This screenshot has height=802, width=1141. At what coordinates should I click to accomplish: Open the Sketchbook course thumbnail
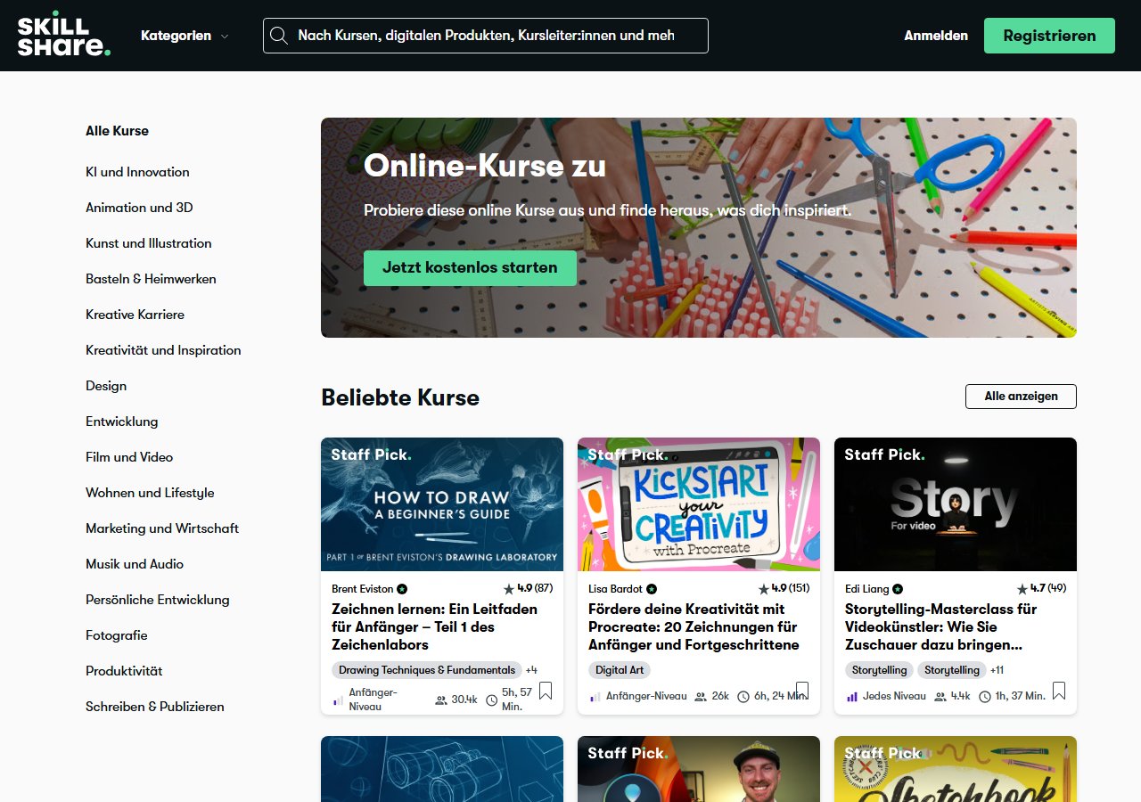[956, 769]
